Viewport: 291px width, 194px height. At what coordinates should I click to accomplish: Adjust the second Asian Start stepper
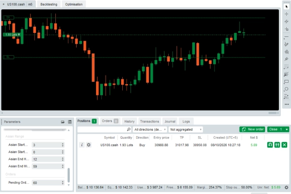coord(63,152)
